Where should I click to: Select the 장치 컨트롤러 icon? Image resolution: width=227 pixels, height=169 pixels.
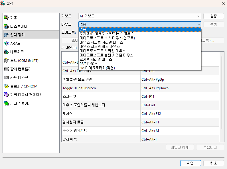6,69
